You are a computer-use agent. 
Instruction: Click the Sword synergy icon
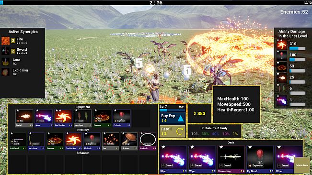(x=5, y=51)
